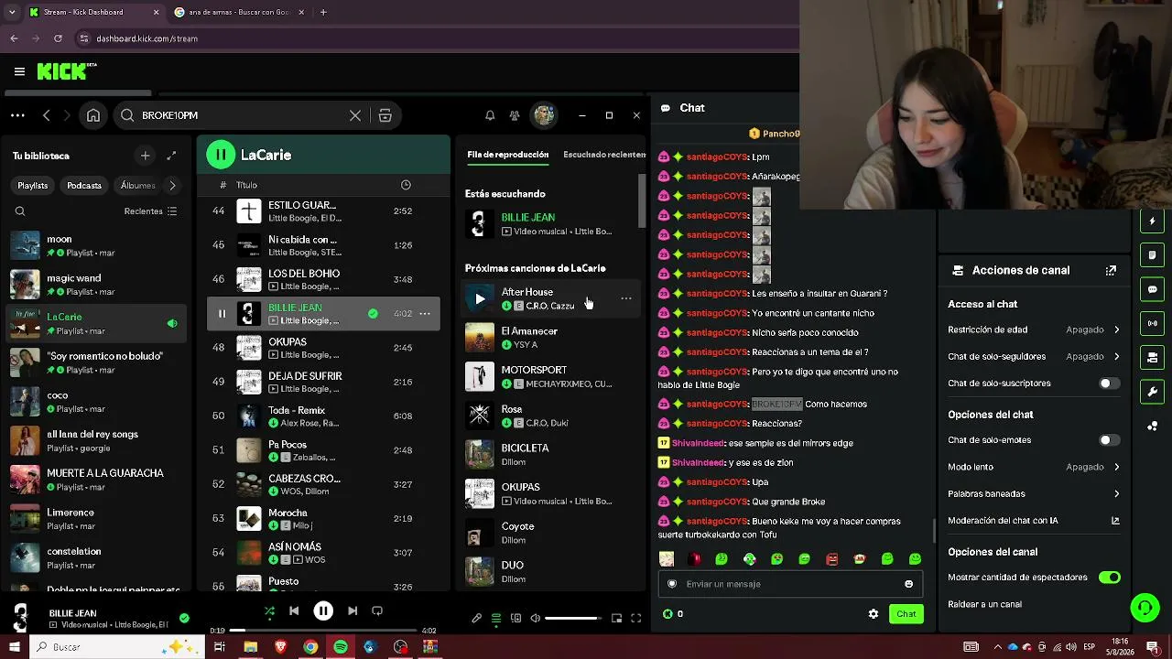Expand Tu biblioteca to full view
Viewport: 1172px width, 659px height.
[171, 156]
